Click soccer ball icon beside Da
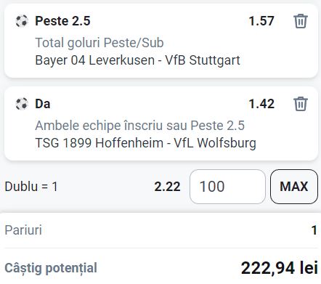The width and height of the screenshot is (321, 284). [x=22, y=104]
